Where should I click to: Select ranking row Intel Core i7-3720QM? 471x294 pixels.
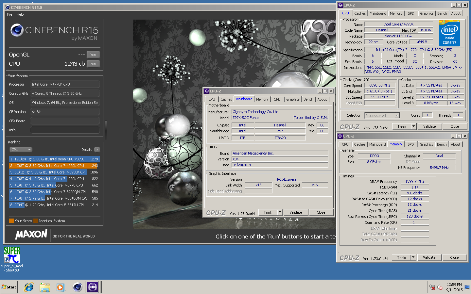(x=54, y=192)
